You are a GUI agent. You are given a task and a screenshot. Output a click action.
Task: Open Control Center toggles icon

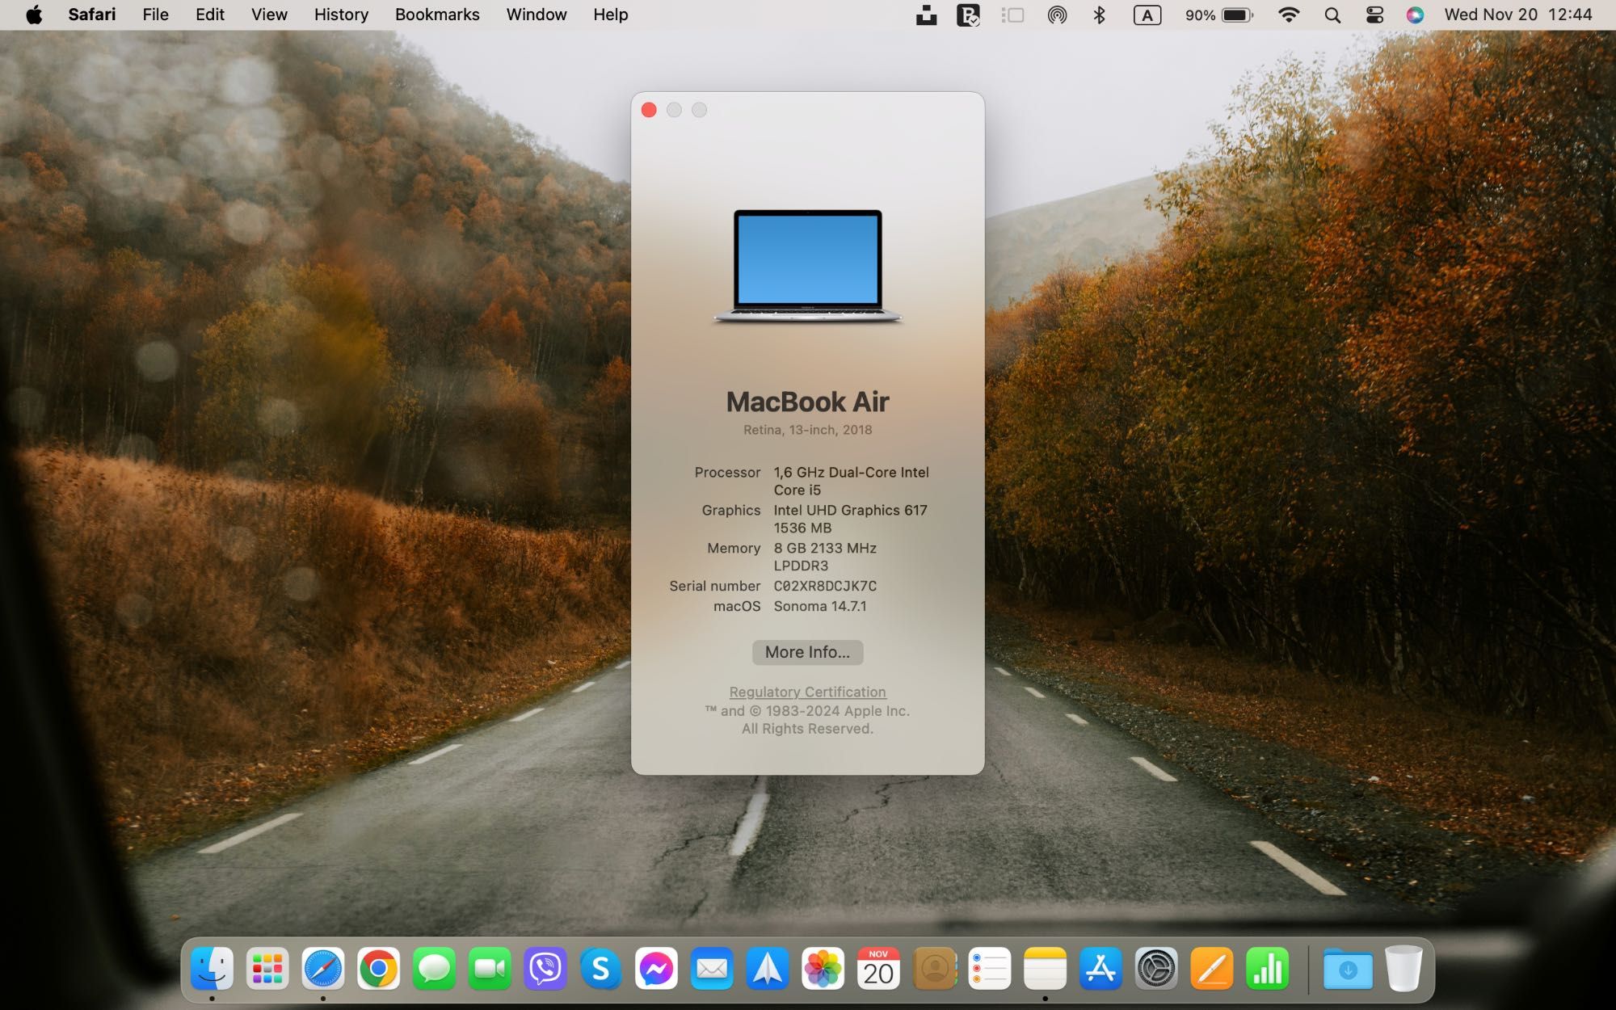point(1374,15)
